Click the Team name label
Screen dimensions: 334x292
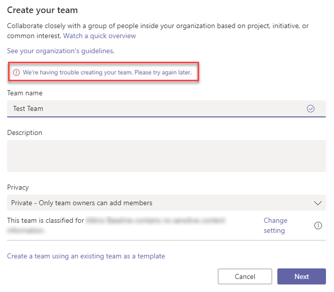click(x=25, y=93)
